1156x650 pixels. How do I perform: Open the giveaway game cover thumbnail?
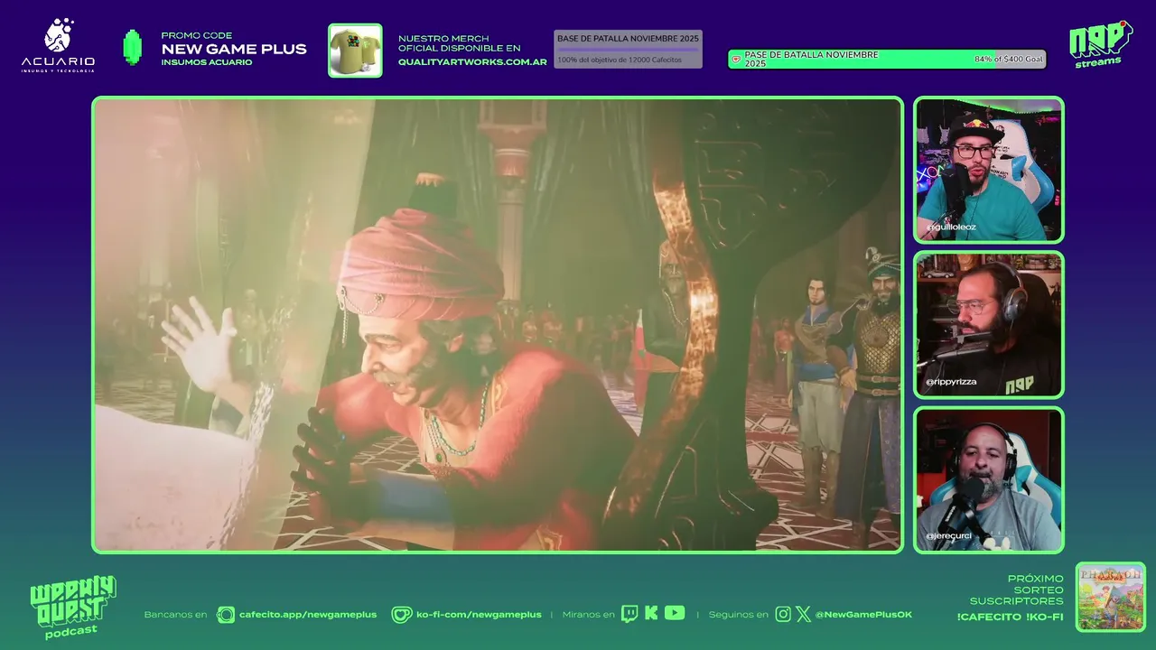click(1111, 597)
